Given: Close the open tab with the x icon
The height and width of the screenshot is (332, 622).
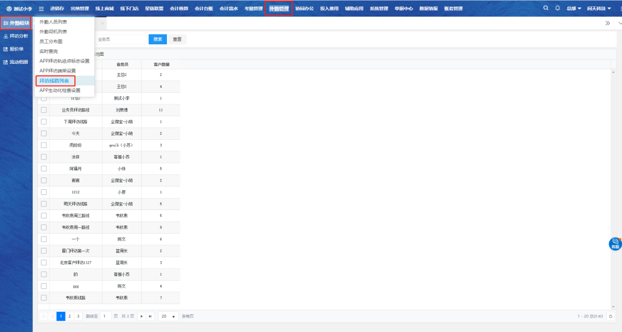Looking at the screenshot, I should [103, 24].
